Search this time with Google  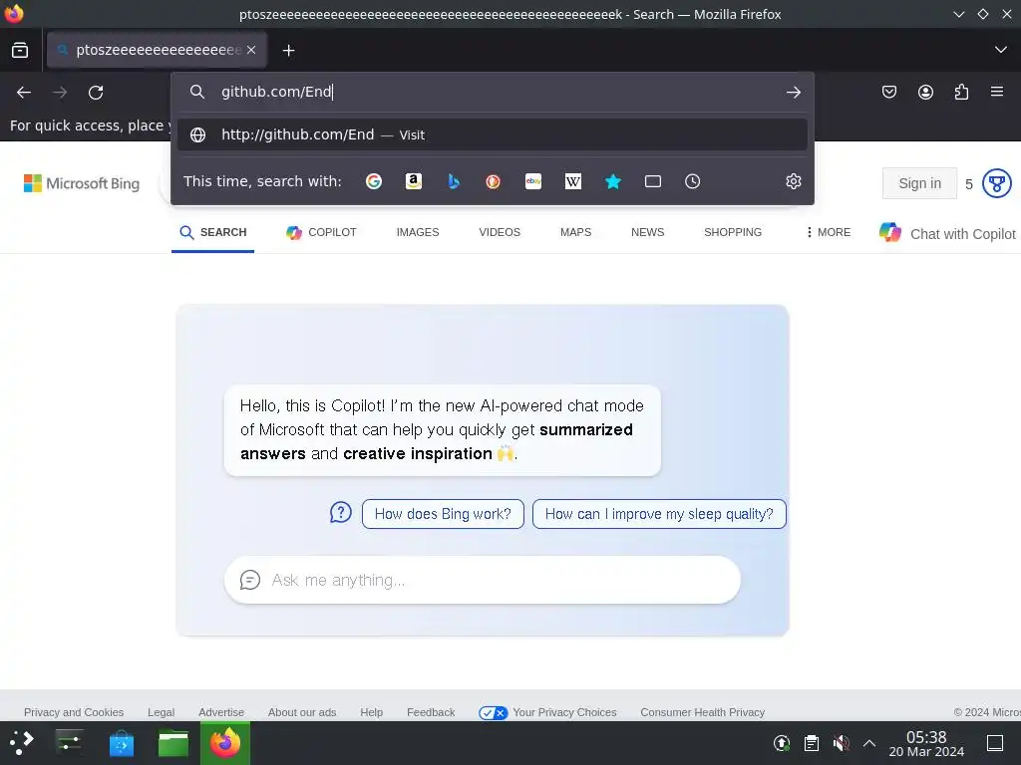coord(374,181)
